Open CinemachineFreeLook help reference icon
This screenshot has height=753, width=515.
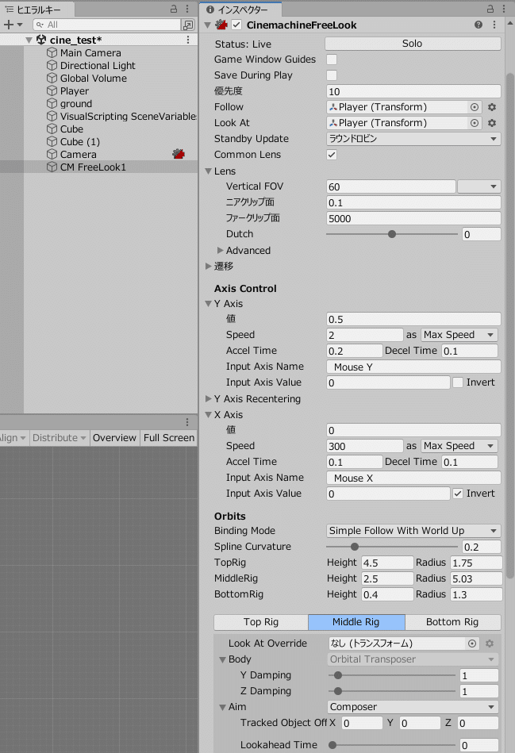pos(478,25)
